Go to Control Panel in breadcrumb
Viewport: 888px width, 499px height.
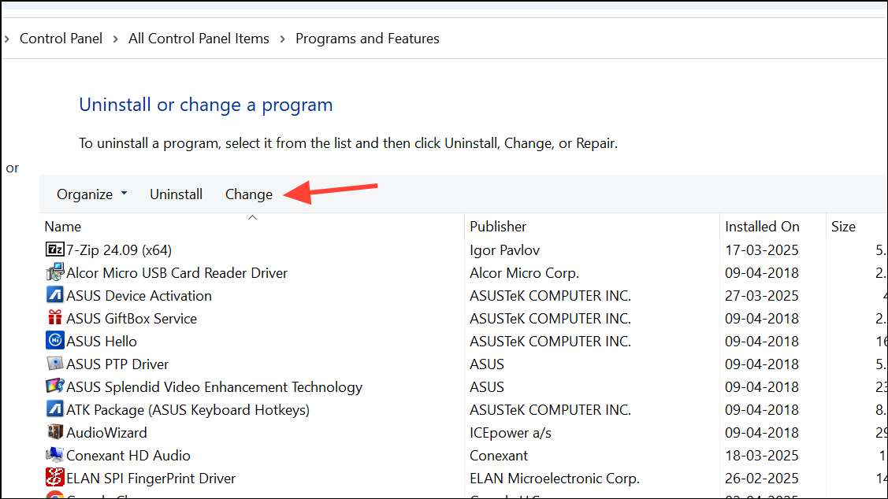click(x=61, y=39)
